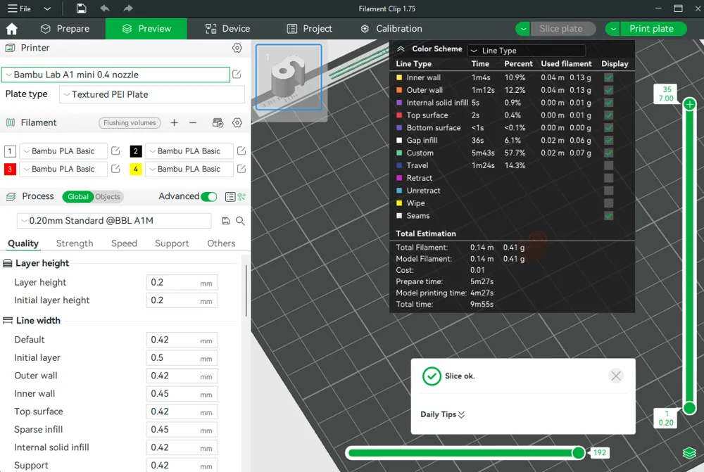Open filament 3 Bambu PLA Basic dropdown
This screenshot has width=704, height=472.
coord(64,169)
